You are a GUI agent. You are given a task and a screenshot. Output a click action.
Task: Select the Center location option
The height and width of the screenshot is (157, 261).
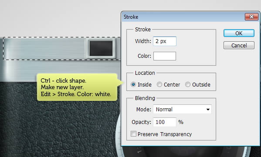169,84
